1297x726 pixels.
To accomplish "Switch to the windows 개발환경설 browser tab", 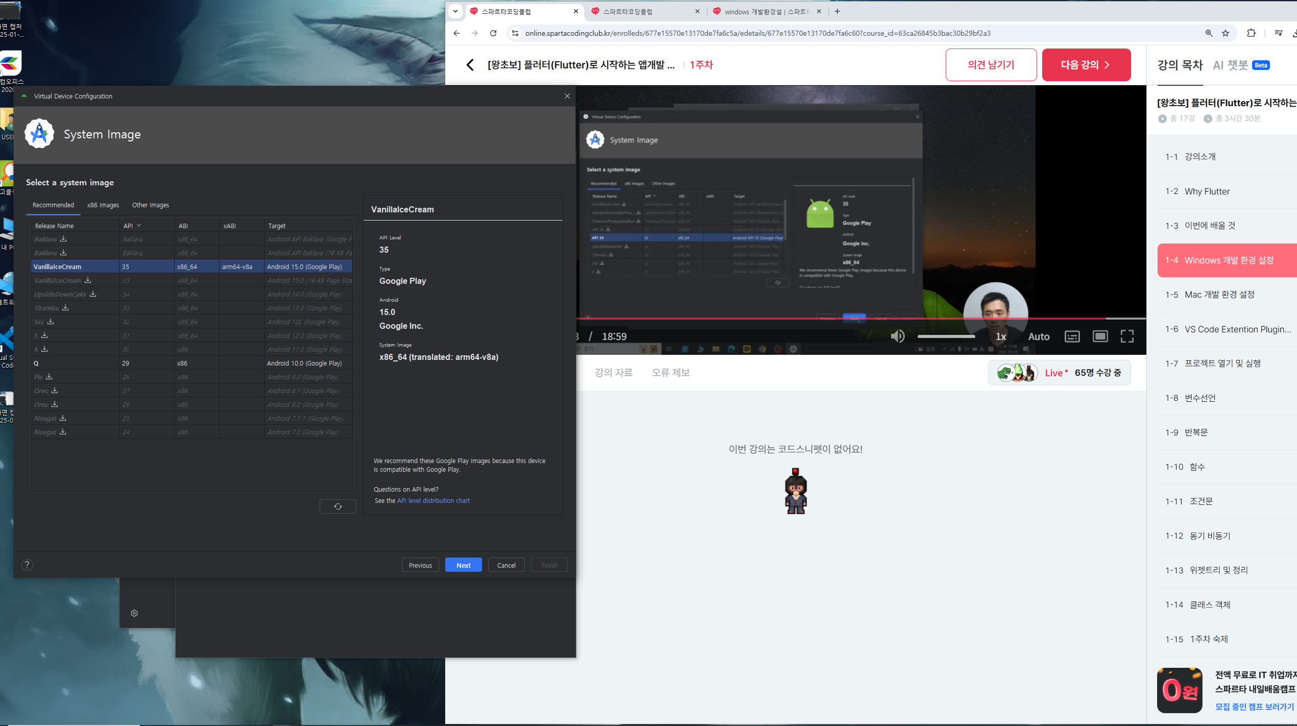I will point(766,11).
